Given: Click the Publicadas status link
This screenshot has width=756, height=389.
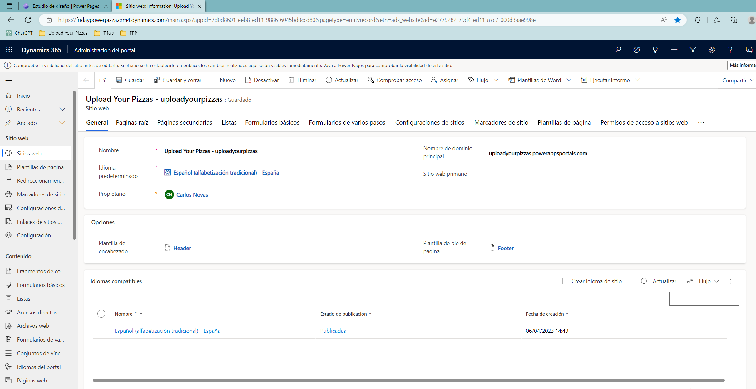Looking at the screenshot, I should pyautogui.click(x=333, y=331).
